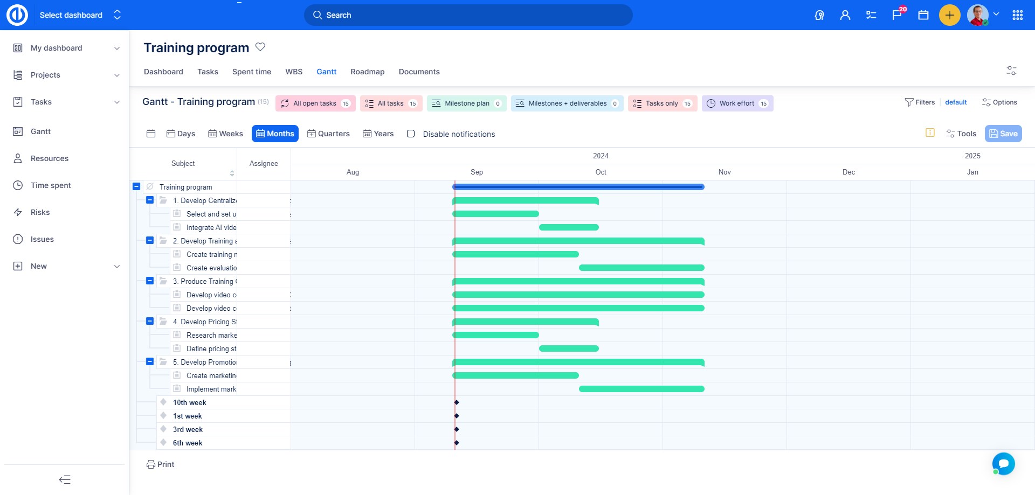Collapse the Training program root row
The image size is (1035, 495).
point(136,187)
